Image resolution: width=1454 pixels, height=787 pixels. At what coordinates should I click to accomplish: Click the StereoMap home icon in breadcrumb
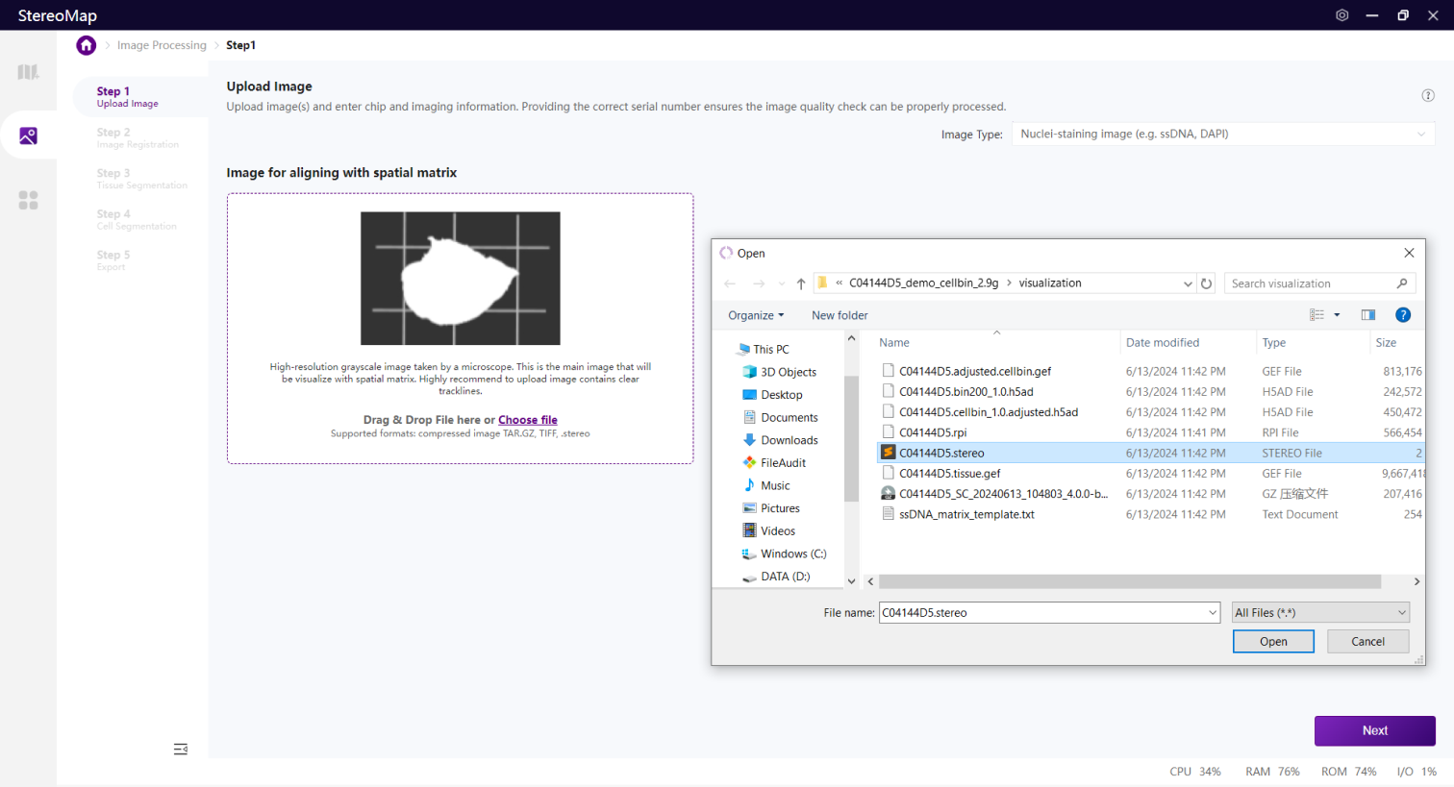pyautogui.click(x=87, y=45)
